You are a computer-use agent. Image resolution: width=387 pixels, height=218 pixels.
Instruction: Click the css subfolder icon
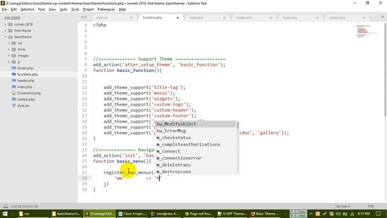[x=14, y=43]
